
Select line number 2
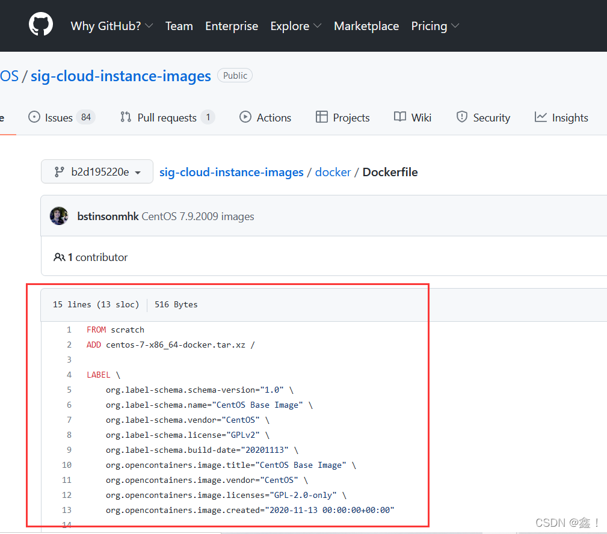coord(69,345)
